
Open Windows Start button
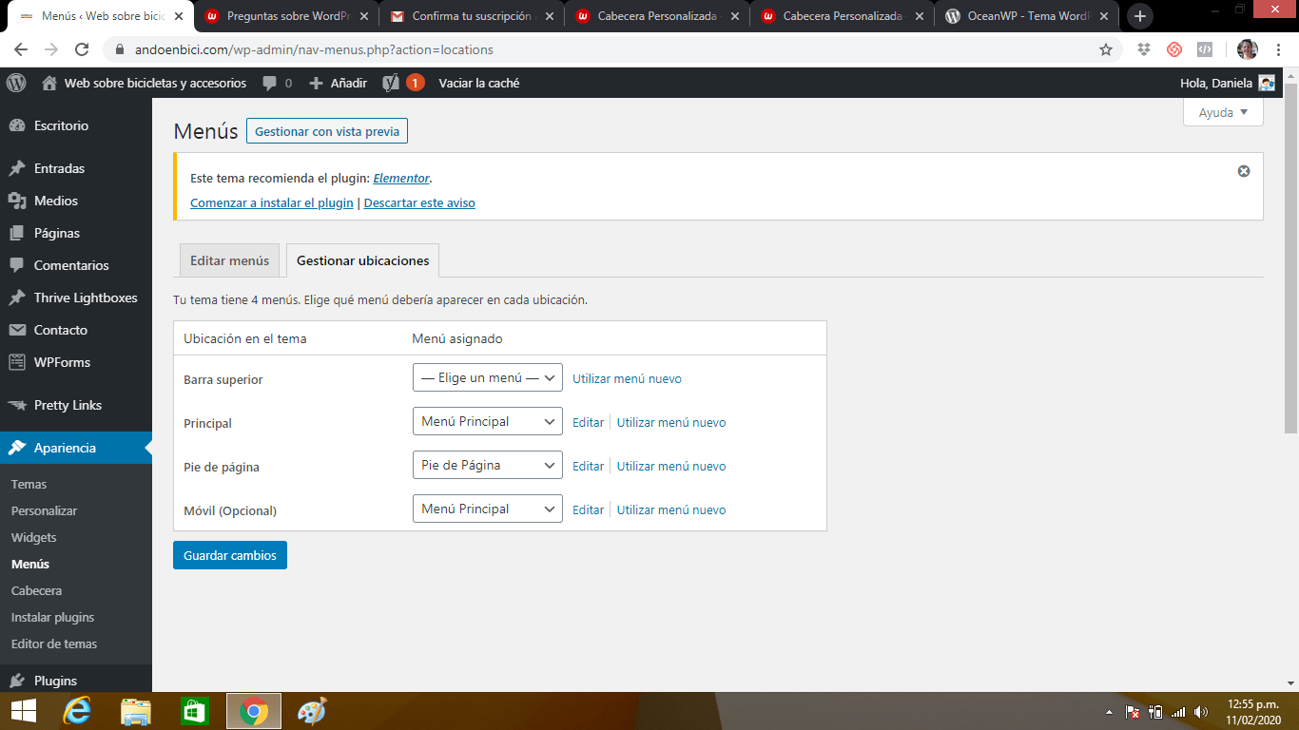click(24, 711)
